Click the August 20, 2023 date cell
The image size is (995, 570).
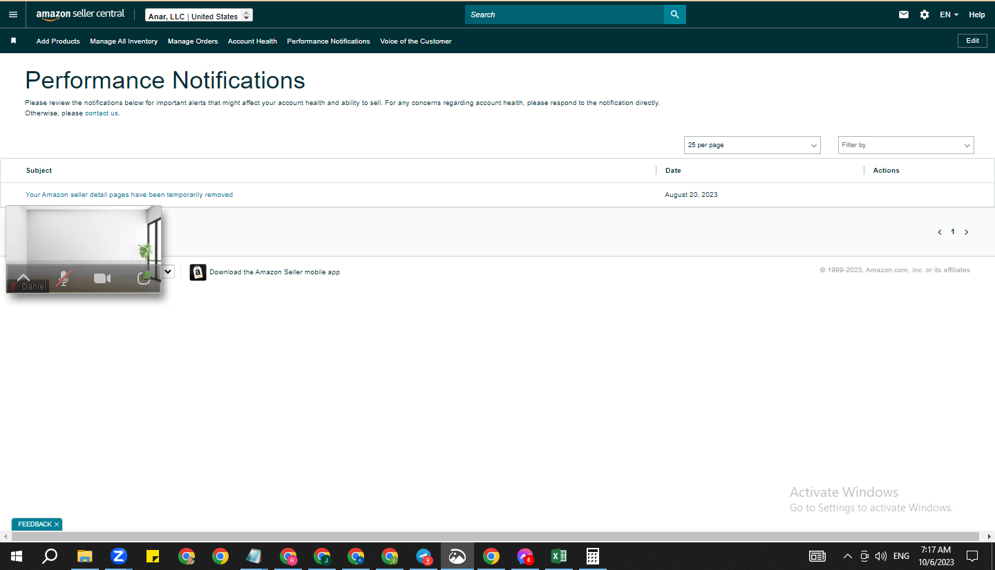(x=691, y=195)
